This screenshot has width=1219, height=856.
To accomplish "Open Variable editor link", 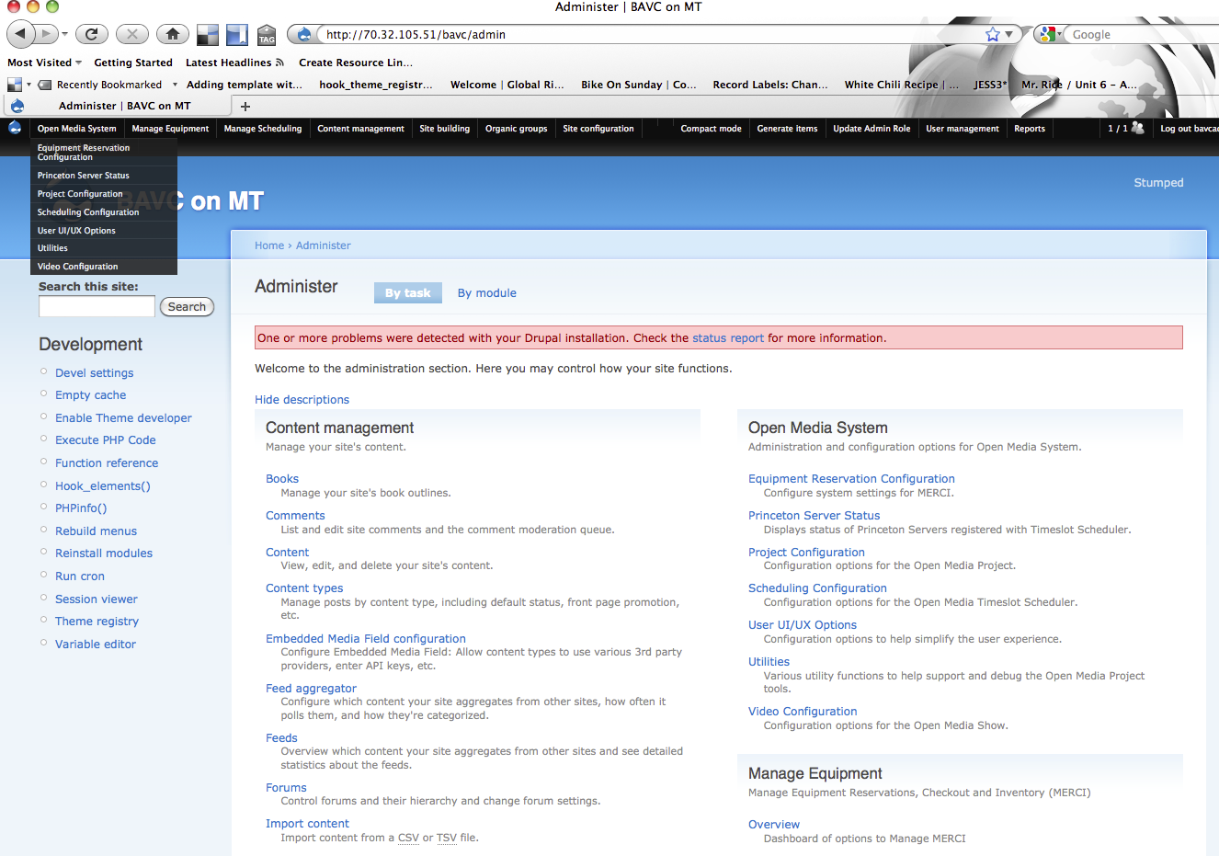I will click(x=96, y=644).
